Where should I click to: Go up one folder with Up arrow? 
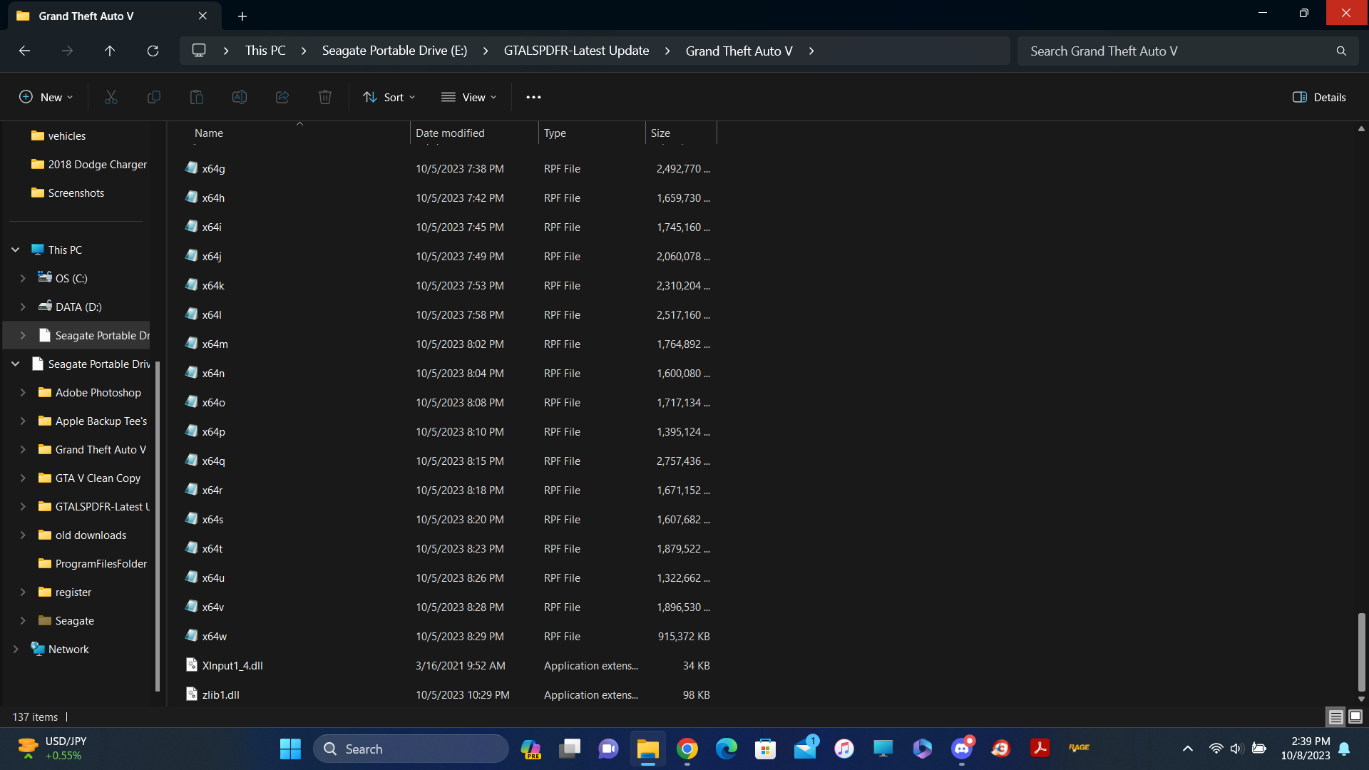click(110, 51)
